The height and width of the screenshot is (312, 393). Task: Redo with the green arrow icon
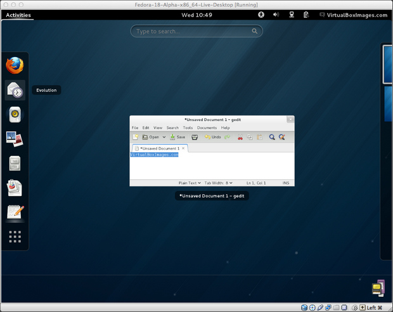pyautogui.click(x=227, y=137)
